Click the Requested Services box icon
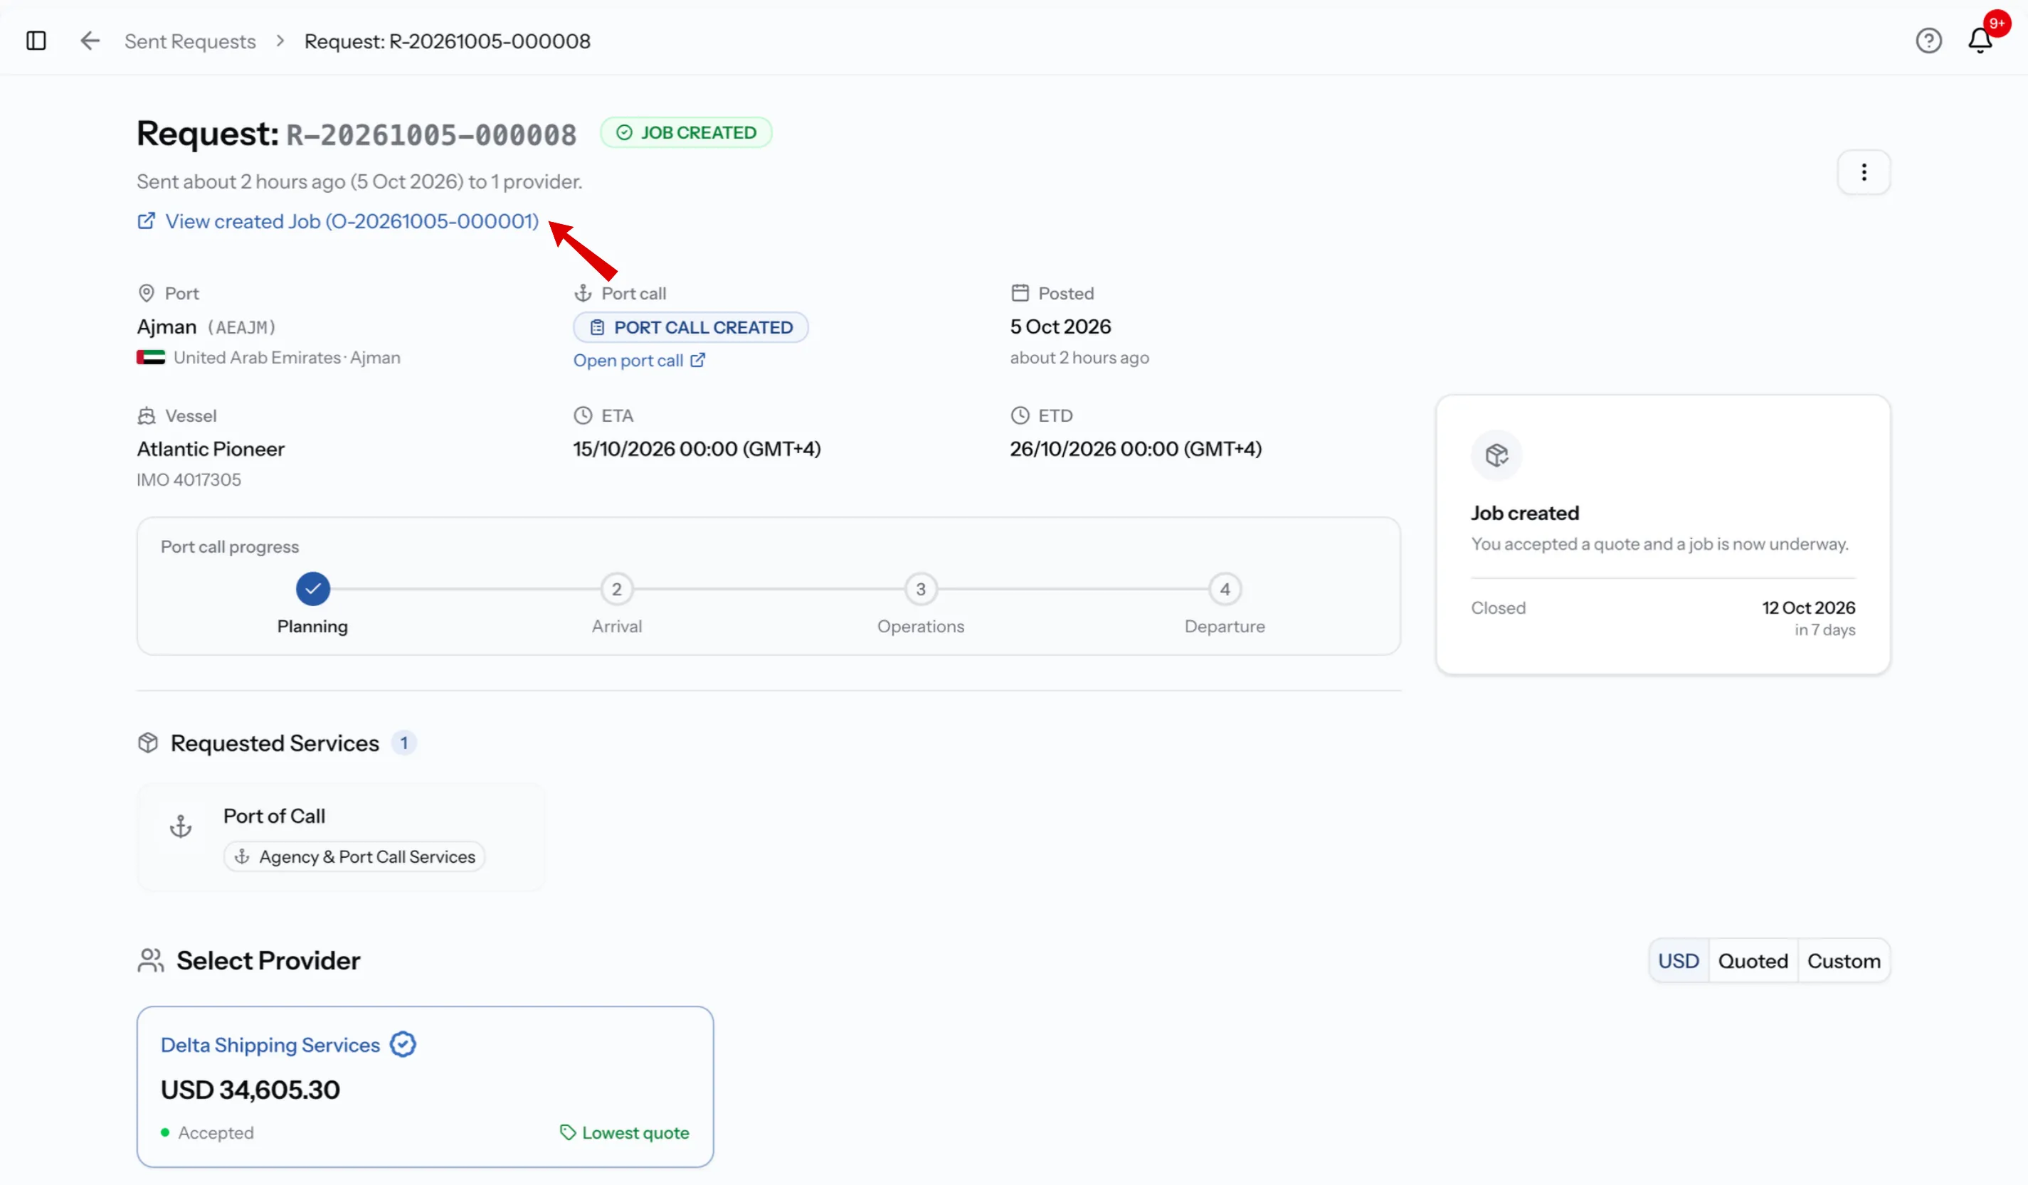 point(148,743)
